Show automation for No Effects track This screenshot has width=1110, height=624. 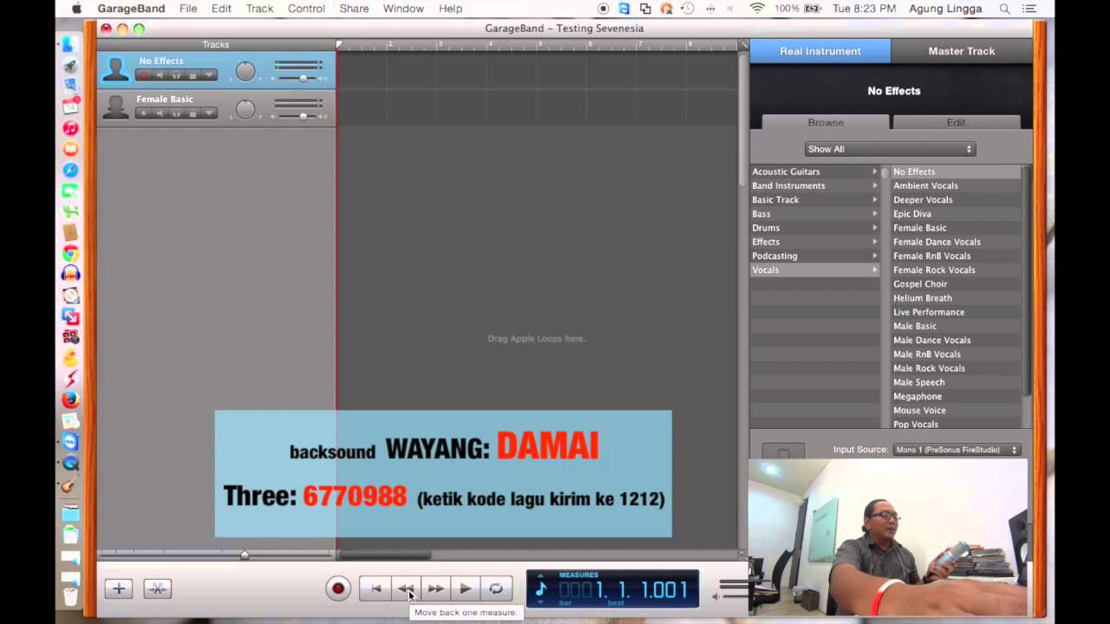coord(209,75)
